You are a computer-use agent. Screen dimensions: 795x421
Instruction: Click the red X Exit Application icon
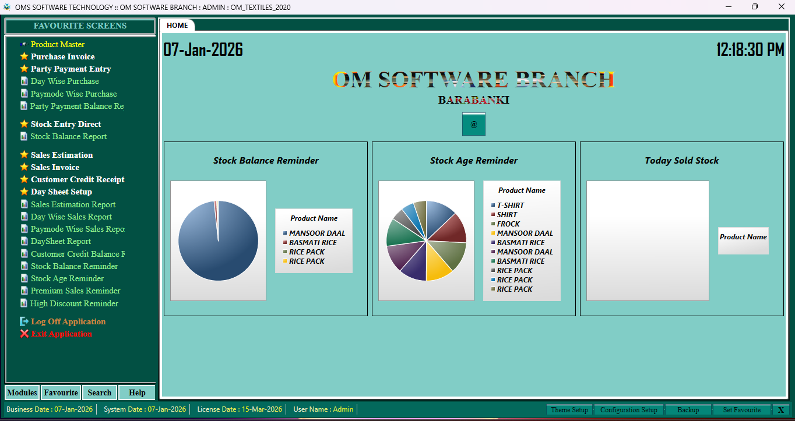[24, 334]
